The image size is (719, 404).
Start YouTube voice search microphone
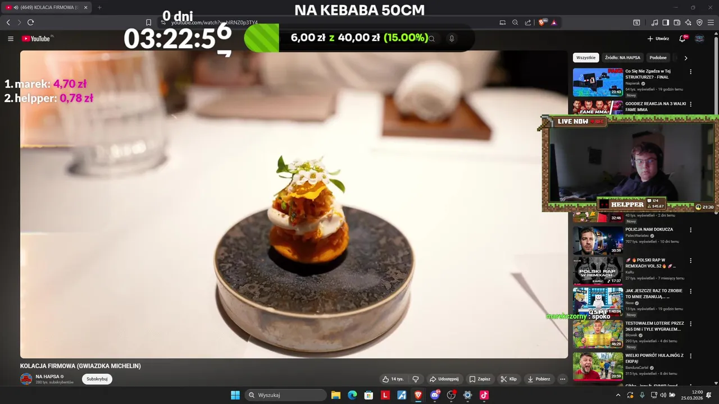click(x=452, y=39)
